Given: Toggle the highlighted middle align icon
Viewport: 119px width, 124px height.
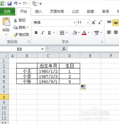Looking at the screenshot, I should [116, 23].
